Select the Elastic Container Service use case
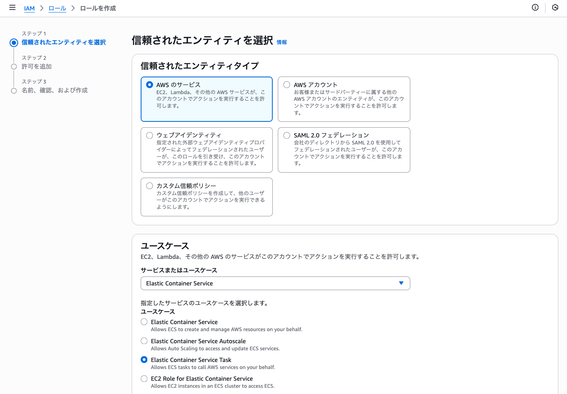Viewport: 567px width, 394px height. (x=144, y=322)
